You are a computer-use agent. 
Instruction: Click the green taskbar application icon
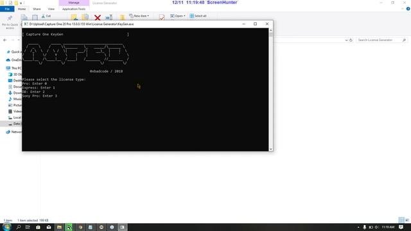69,227
